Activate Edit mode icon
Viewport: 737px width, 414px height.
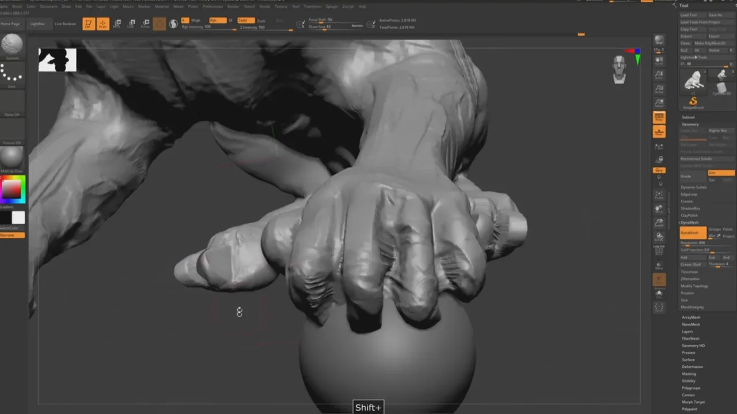[x=88, y=24]
